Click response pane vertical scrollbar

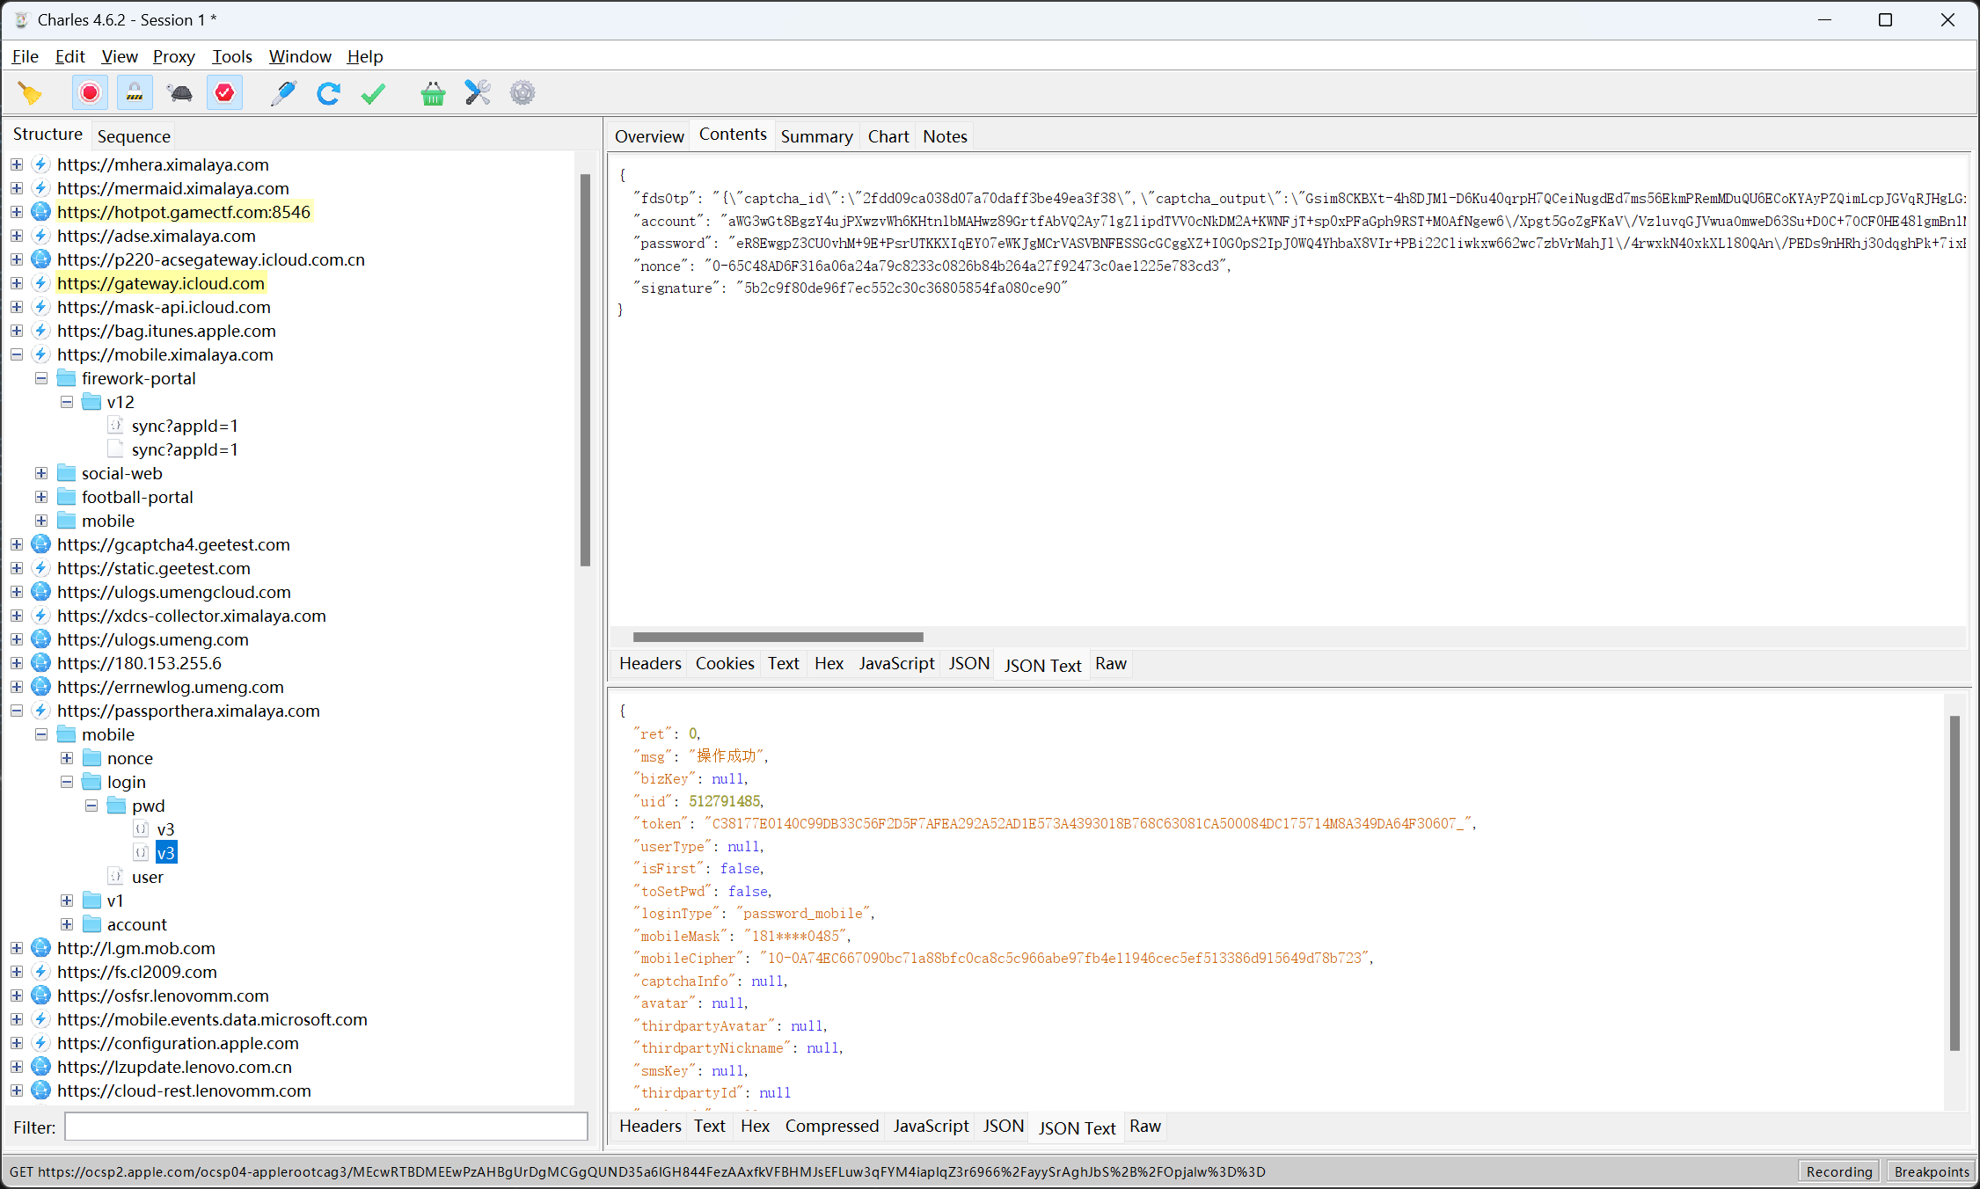tap(1954, 883)
